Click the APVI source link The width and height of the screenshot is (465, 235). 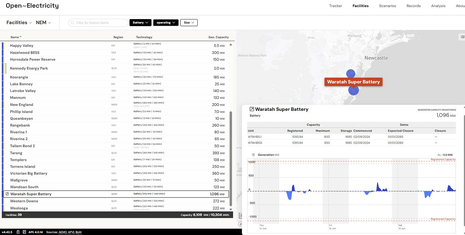[x=71, y=232]
